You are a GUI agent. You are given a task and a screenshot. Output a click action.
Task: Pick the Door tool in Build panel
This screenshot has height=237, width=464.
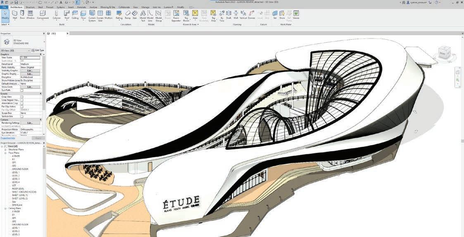click(x=22, y=15)
